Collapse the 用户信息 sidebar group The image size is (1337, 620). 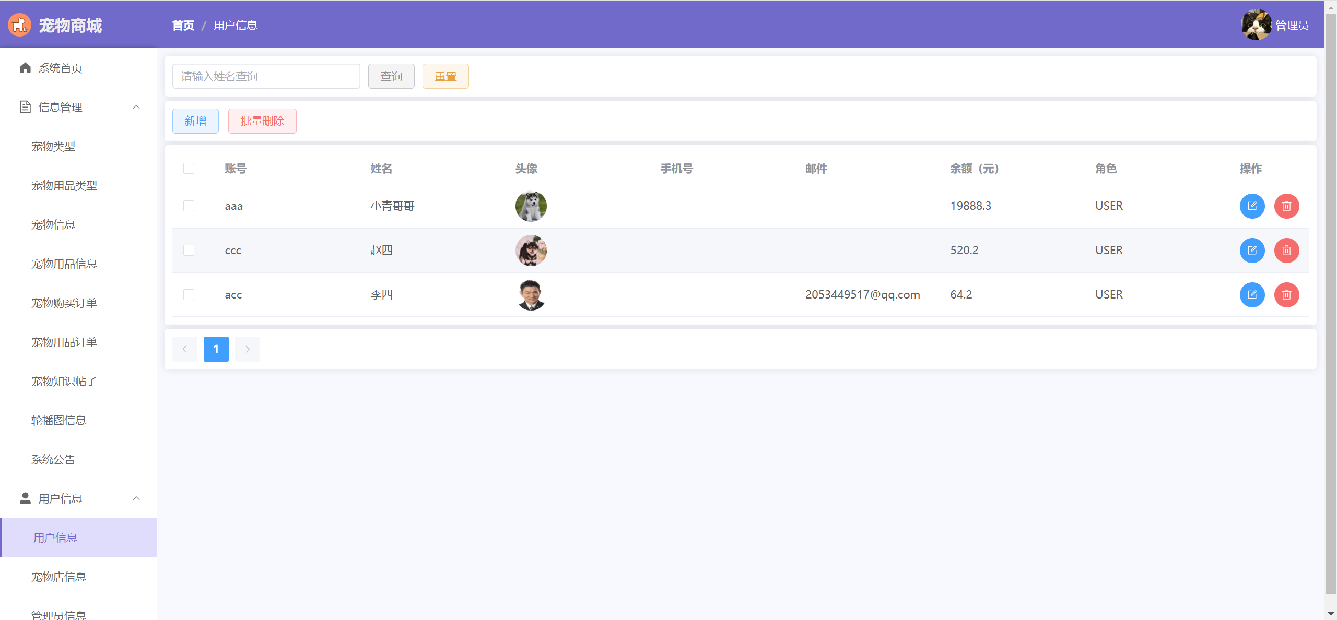click(x=136, y=498)
